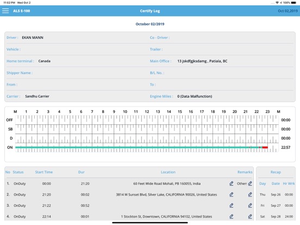Select duration 21:20 of entry 1
This screenshot has width=300, height=225.
85,184
